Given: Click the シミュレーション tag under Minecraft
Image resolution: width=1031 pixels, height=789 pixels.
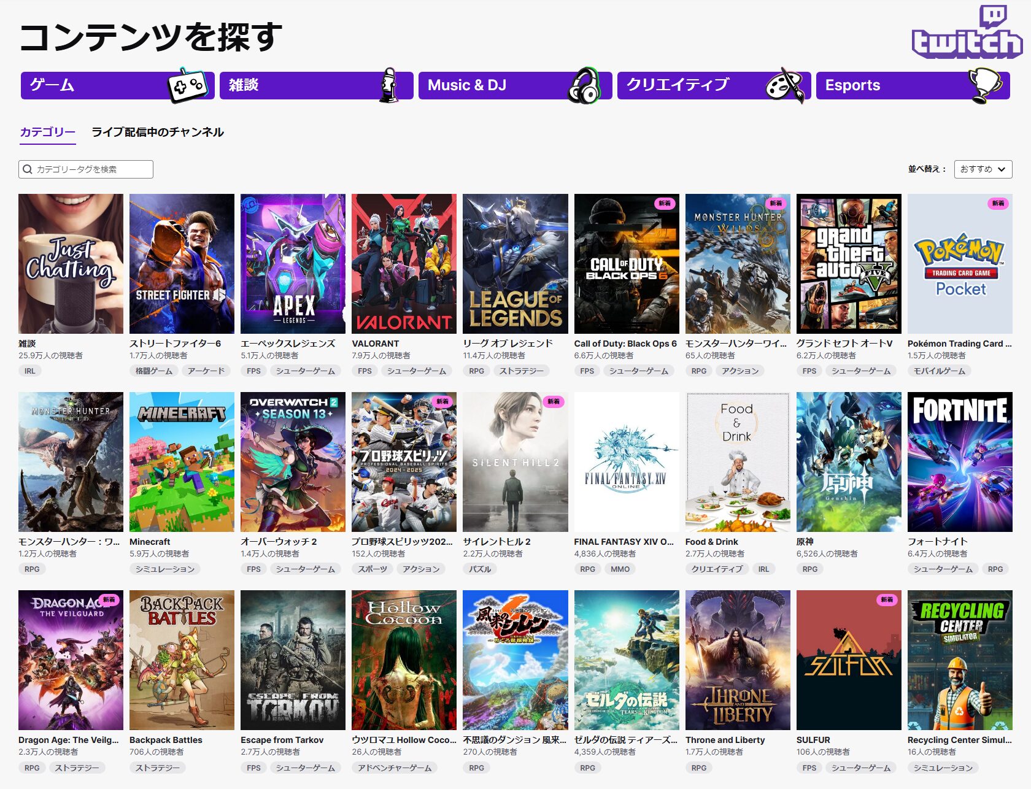Looking at the screenshot, I should point(165,569).
